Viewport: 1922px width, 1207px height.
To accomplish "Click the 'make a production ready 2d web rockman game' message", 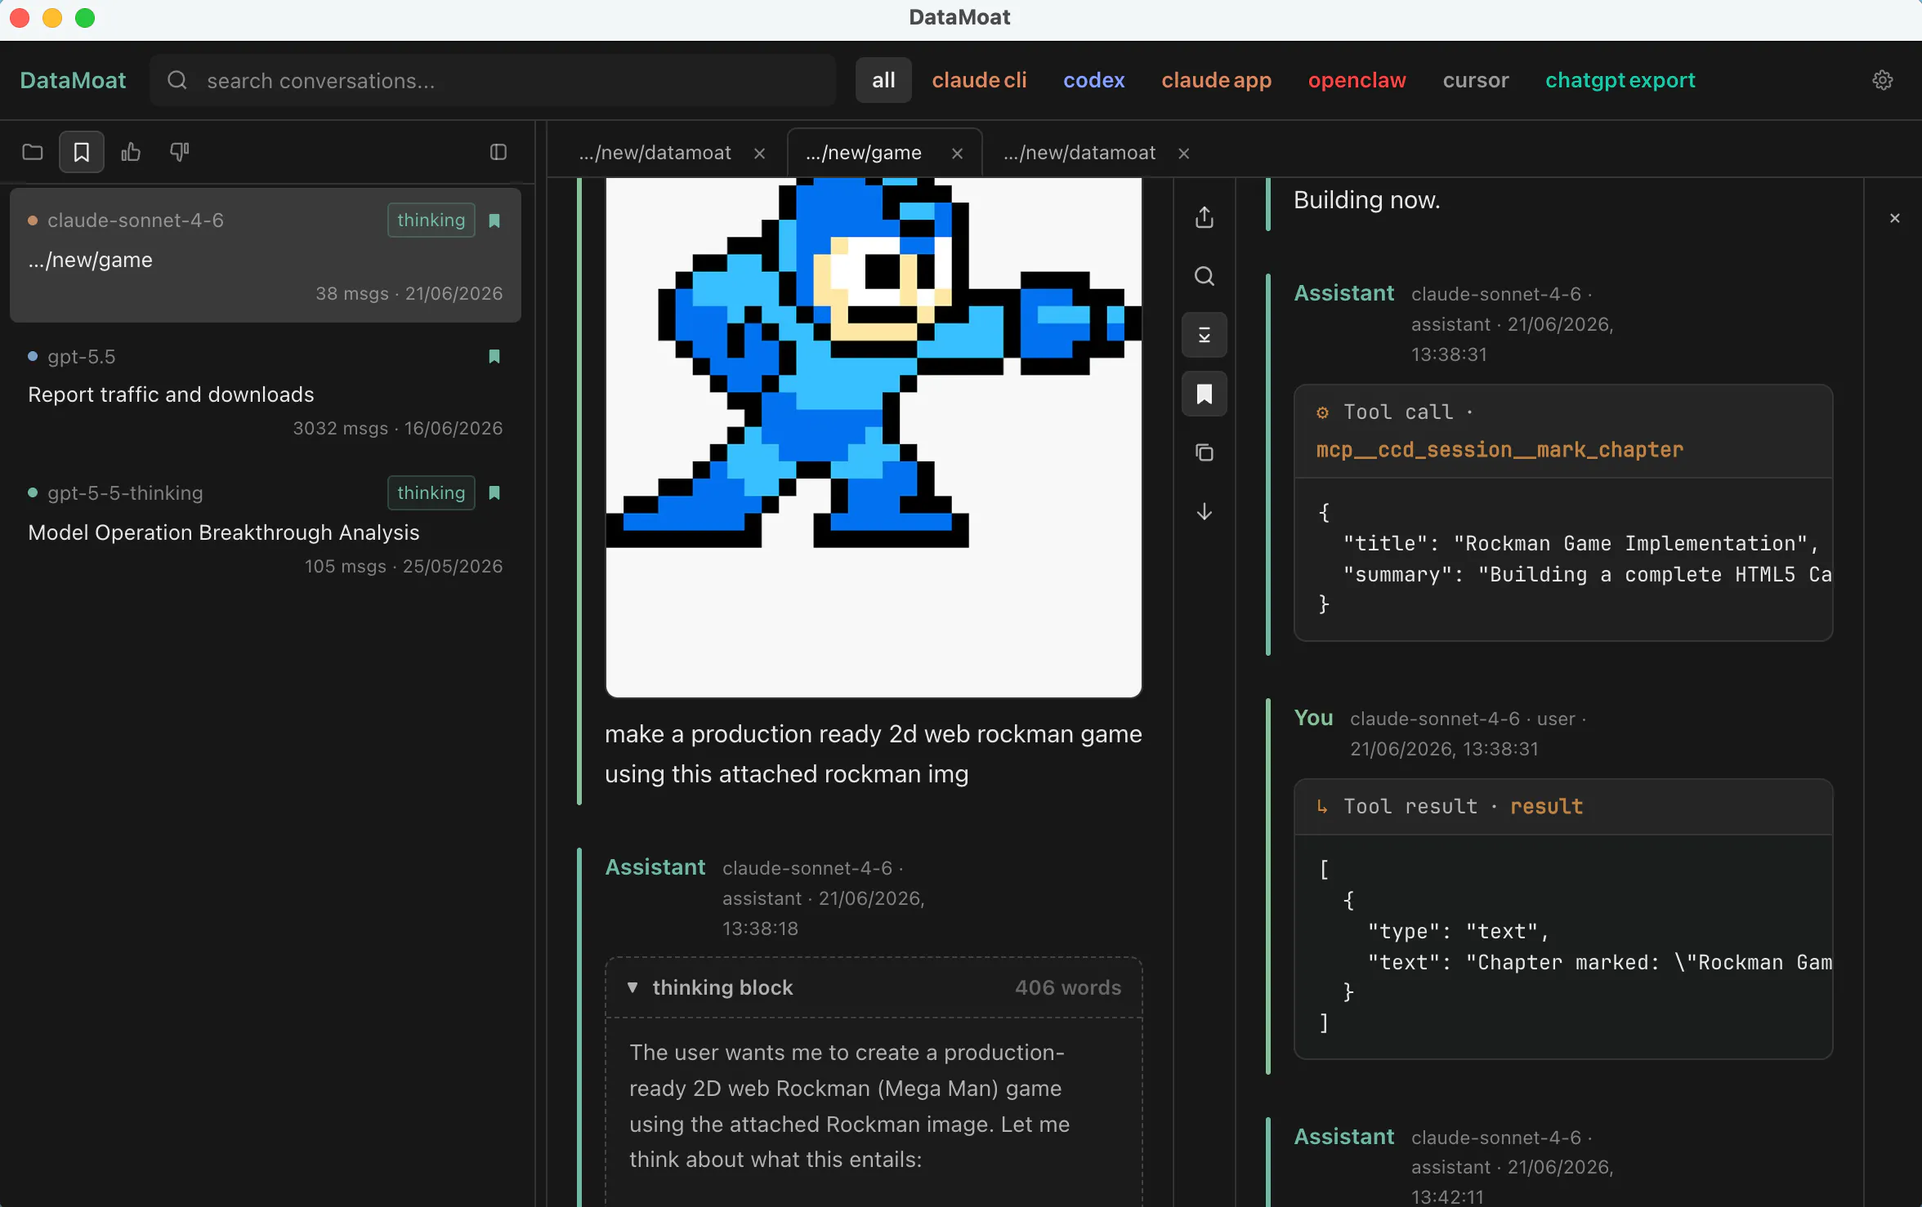I will [x=873, y=754].
